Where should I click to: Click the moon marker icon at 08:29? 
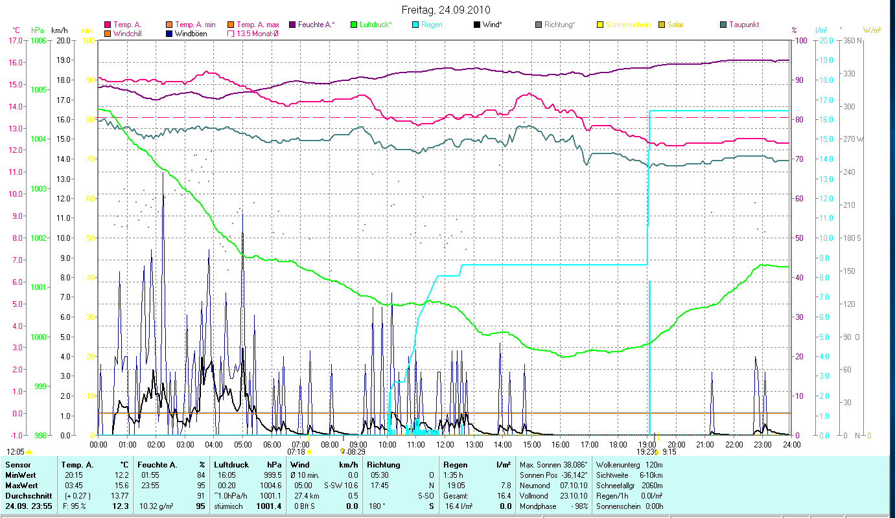(342, 451)
